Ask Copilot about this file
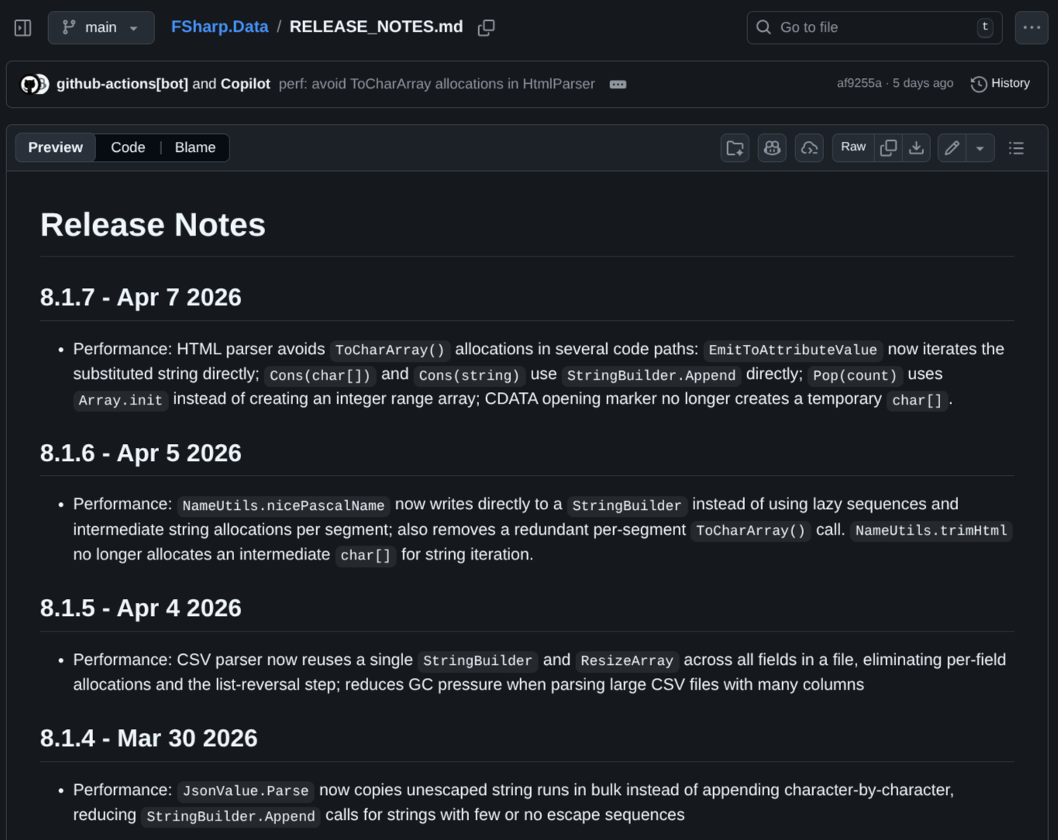 coord(772,148)
